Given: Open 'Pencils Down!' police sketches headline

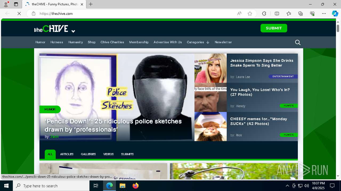Looking at the screenshot, I should tap(113, 125).
